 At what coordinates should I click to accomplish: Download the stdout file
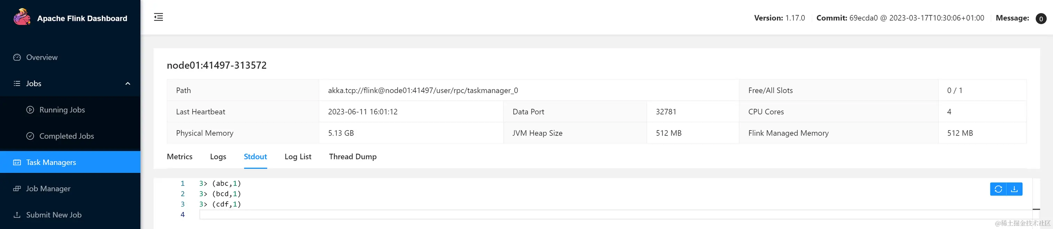[x=1015, y=189]
